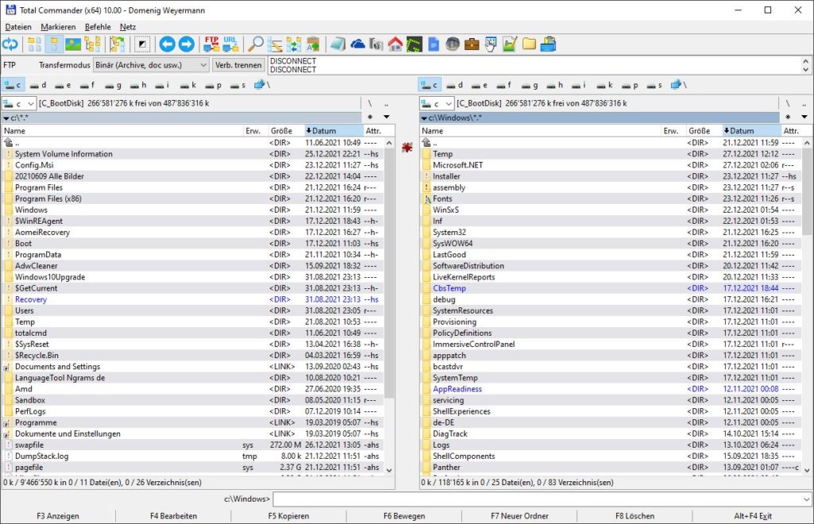Click the yellow folder toolbar icon

[529, 44]
